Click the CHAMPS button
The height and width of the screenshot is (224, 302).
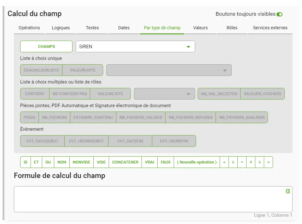point(46,47)
